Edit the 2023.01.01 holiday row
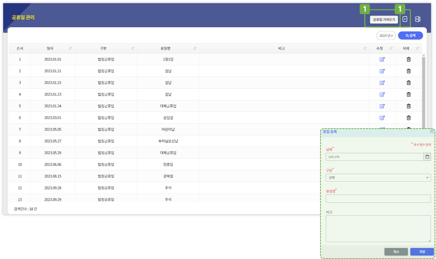 (x=382, y=59)
